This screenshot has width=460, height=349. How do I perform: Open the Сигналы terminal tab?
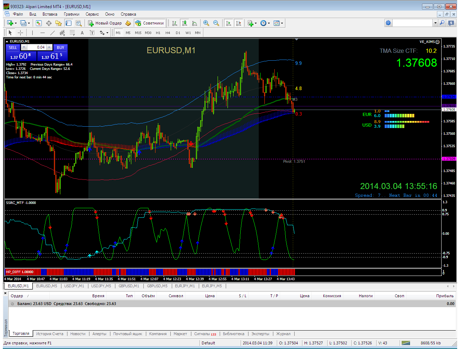pyautogui.click(x=205, y=334)
